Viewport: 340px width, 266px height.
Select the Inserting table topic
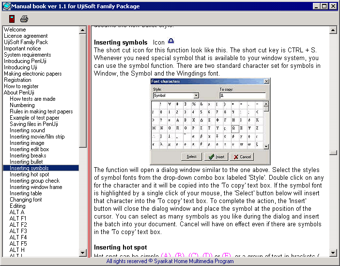pyautogui.click(x=26, y=193)
